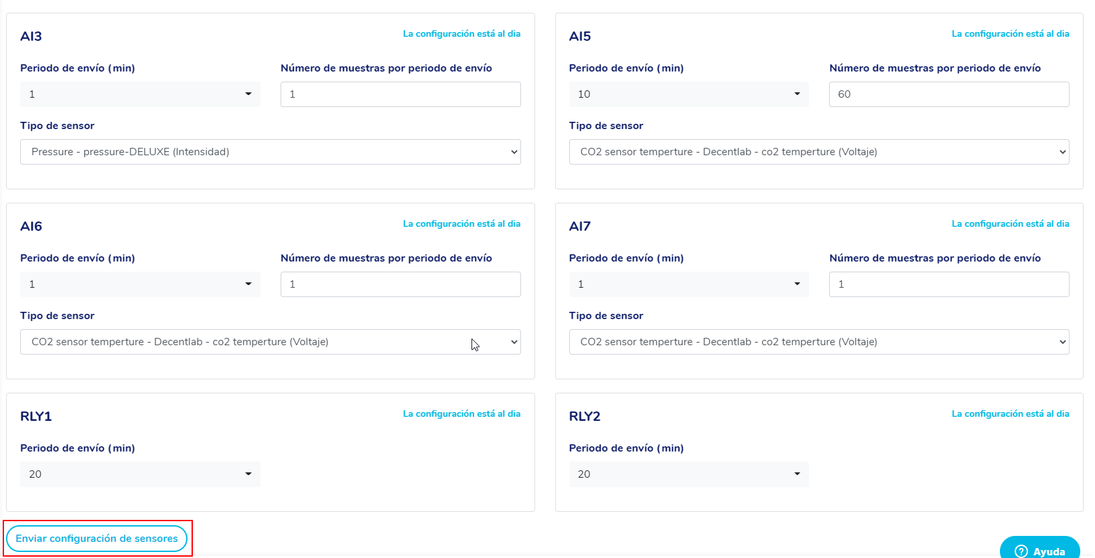
Task: Focus AI3 número de muestras field
Action: 400,94
